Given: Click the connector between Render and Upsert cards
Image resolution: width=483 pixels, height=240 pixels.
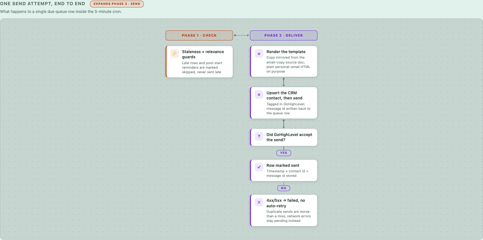Looking at the screenshot, I should [x=284, y=82].
